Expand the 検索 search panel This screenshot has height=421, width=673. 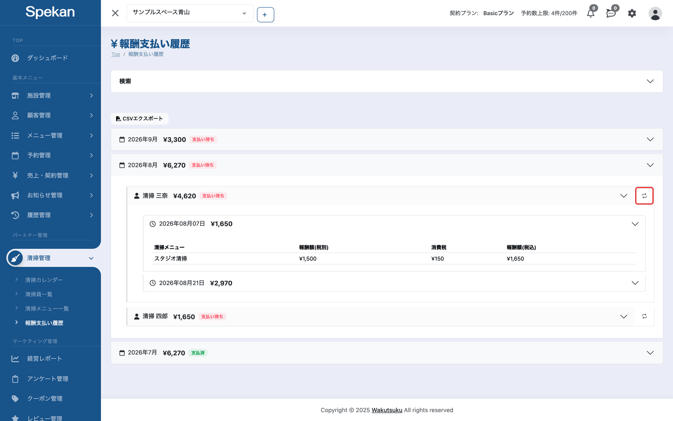(x=387, y=81)
